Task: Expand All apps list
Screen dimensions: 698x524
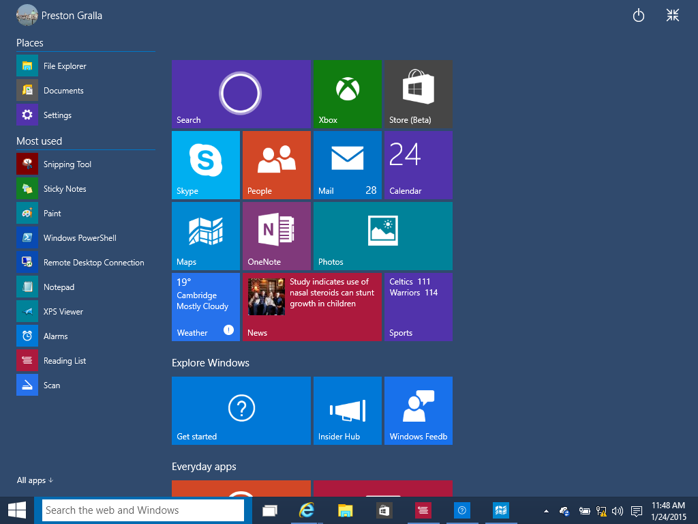Action: pyautogui.click(x=35, y=480)
